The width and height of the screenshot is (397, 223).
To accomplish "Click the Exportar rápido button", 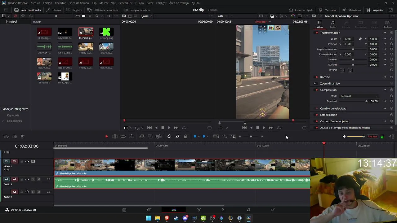I will point(301,10).
